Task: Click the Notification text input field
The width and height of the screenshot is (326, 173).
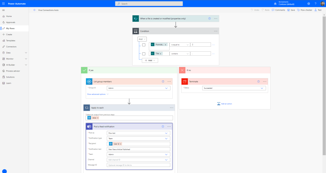Action: [x=138, y=149]
